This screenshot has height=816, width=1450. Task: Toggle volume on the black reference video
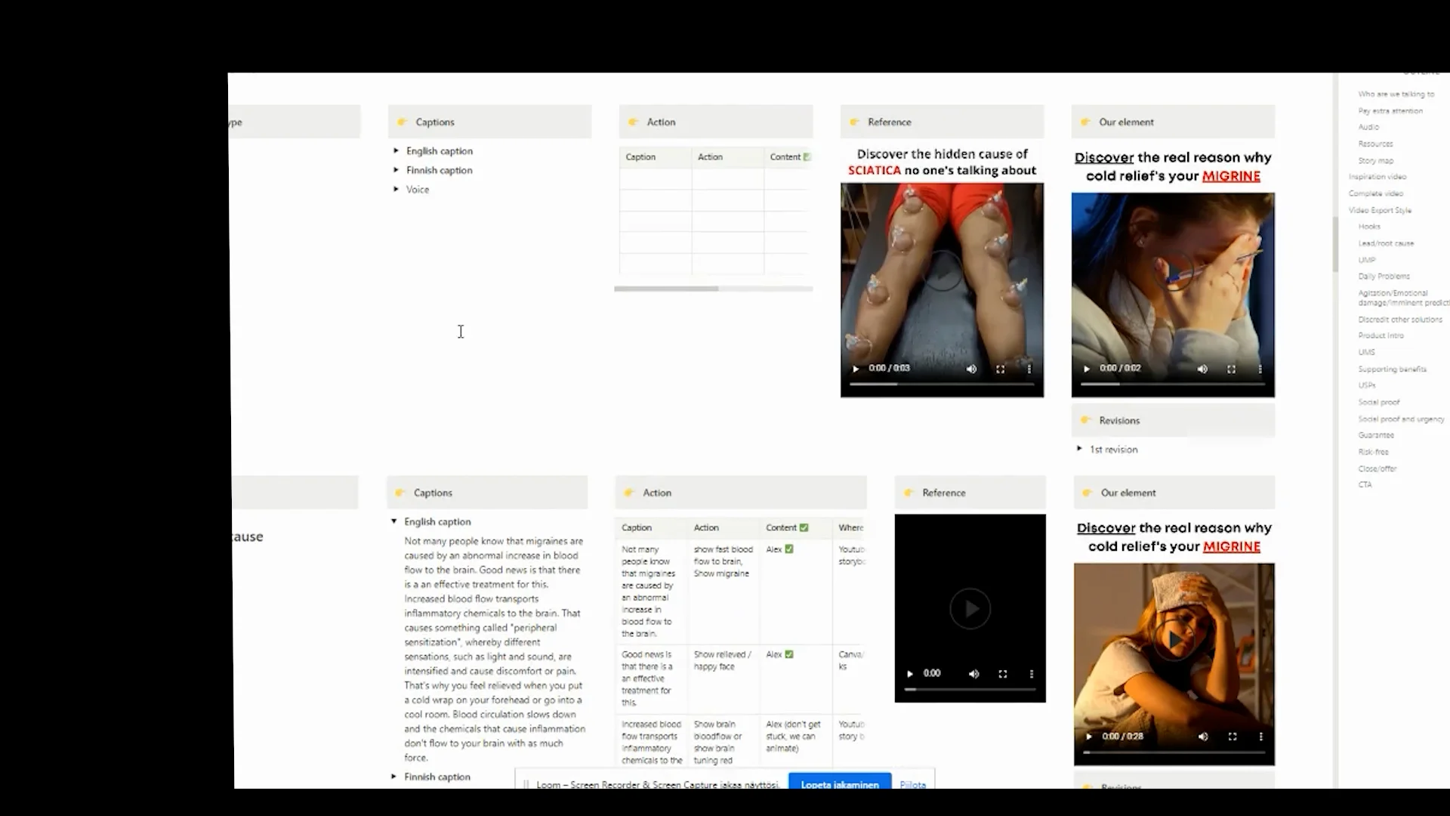tap(974, 673)
